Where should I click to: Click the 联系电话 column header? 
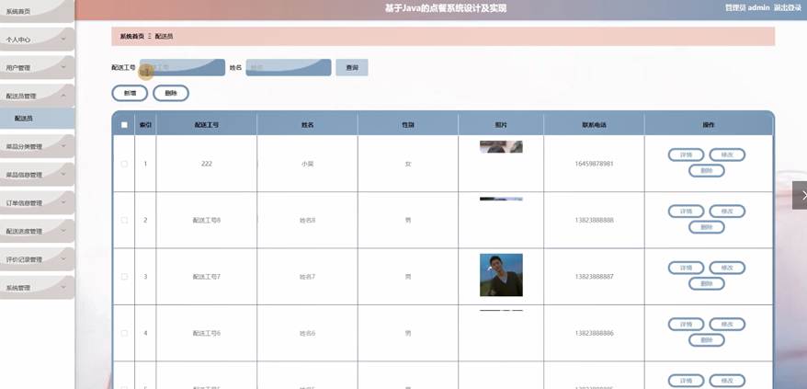594,125
